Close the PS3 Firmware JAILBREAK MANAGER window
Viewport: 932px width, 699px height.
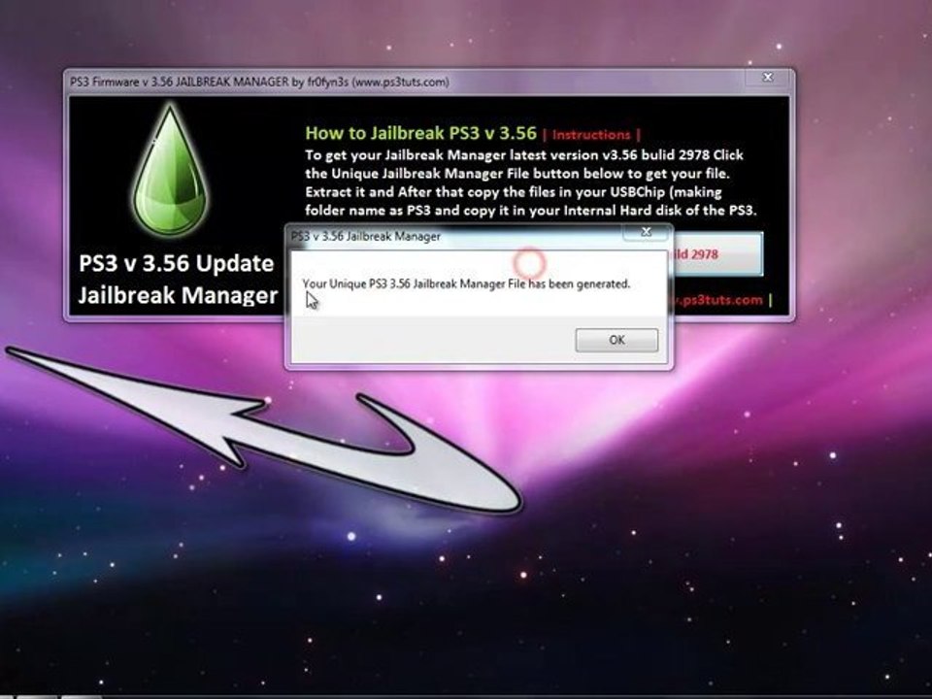pyautogui.click(x=768, y=78)
